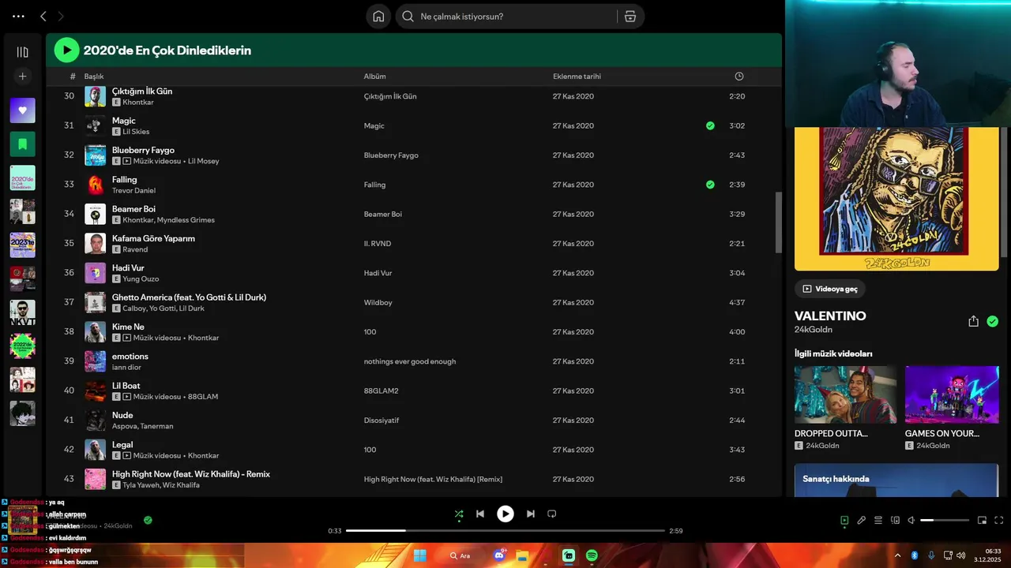
Task: Play the 2020'de En Çok Dinlediklerin playlist
Action: pos(66,50)
